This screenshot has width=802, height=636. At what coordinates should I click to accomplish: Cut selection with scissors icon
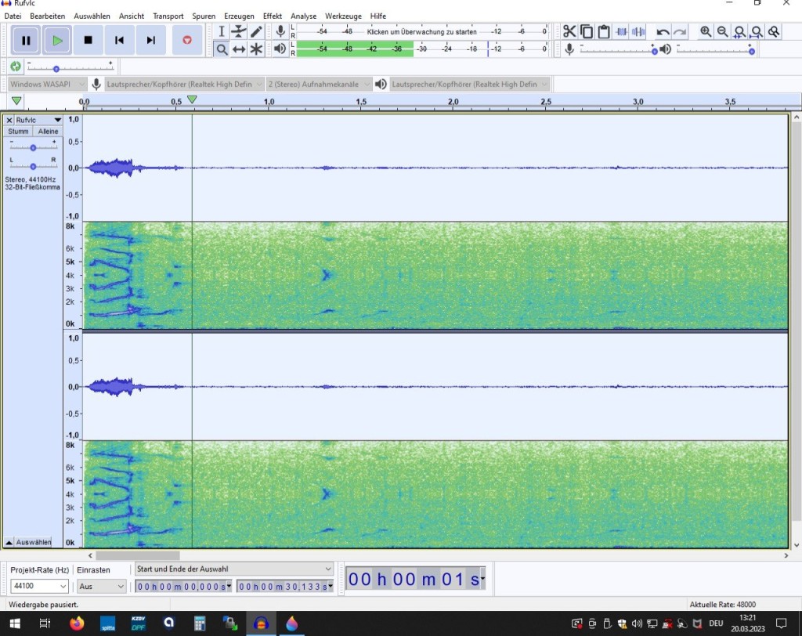[569, 31]
